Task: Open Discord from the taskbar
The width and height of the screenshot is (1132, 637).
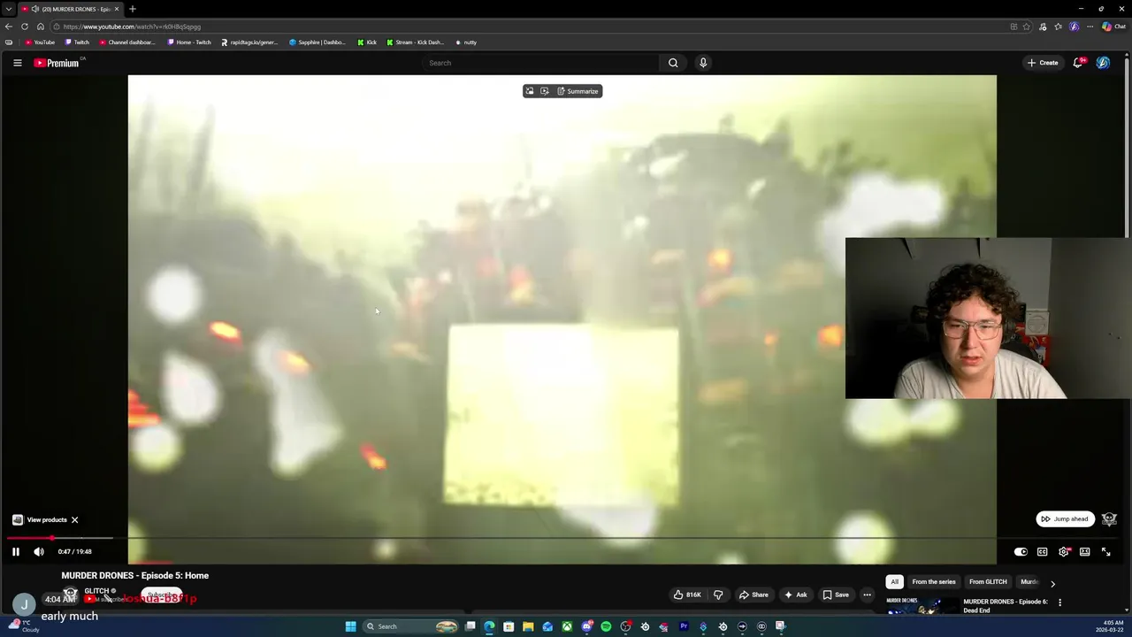Action: (586, 626)
